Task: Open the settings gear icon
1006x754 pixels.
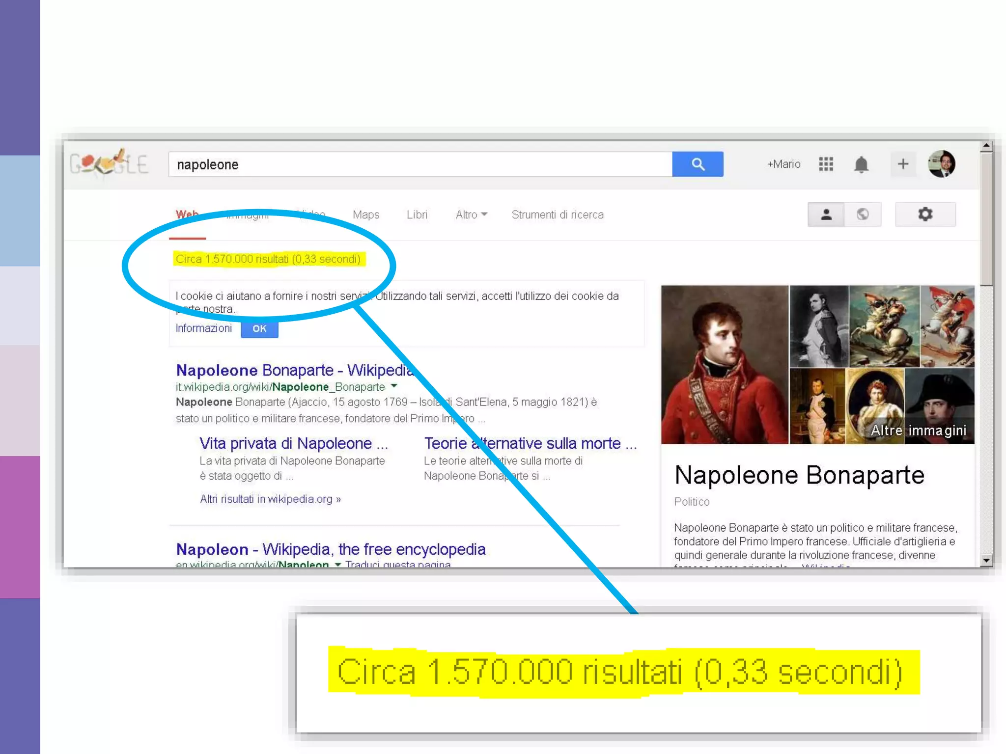Action: coord(925,214)
